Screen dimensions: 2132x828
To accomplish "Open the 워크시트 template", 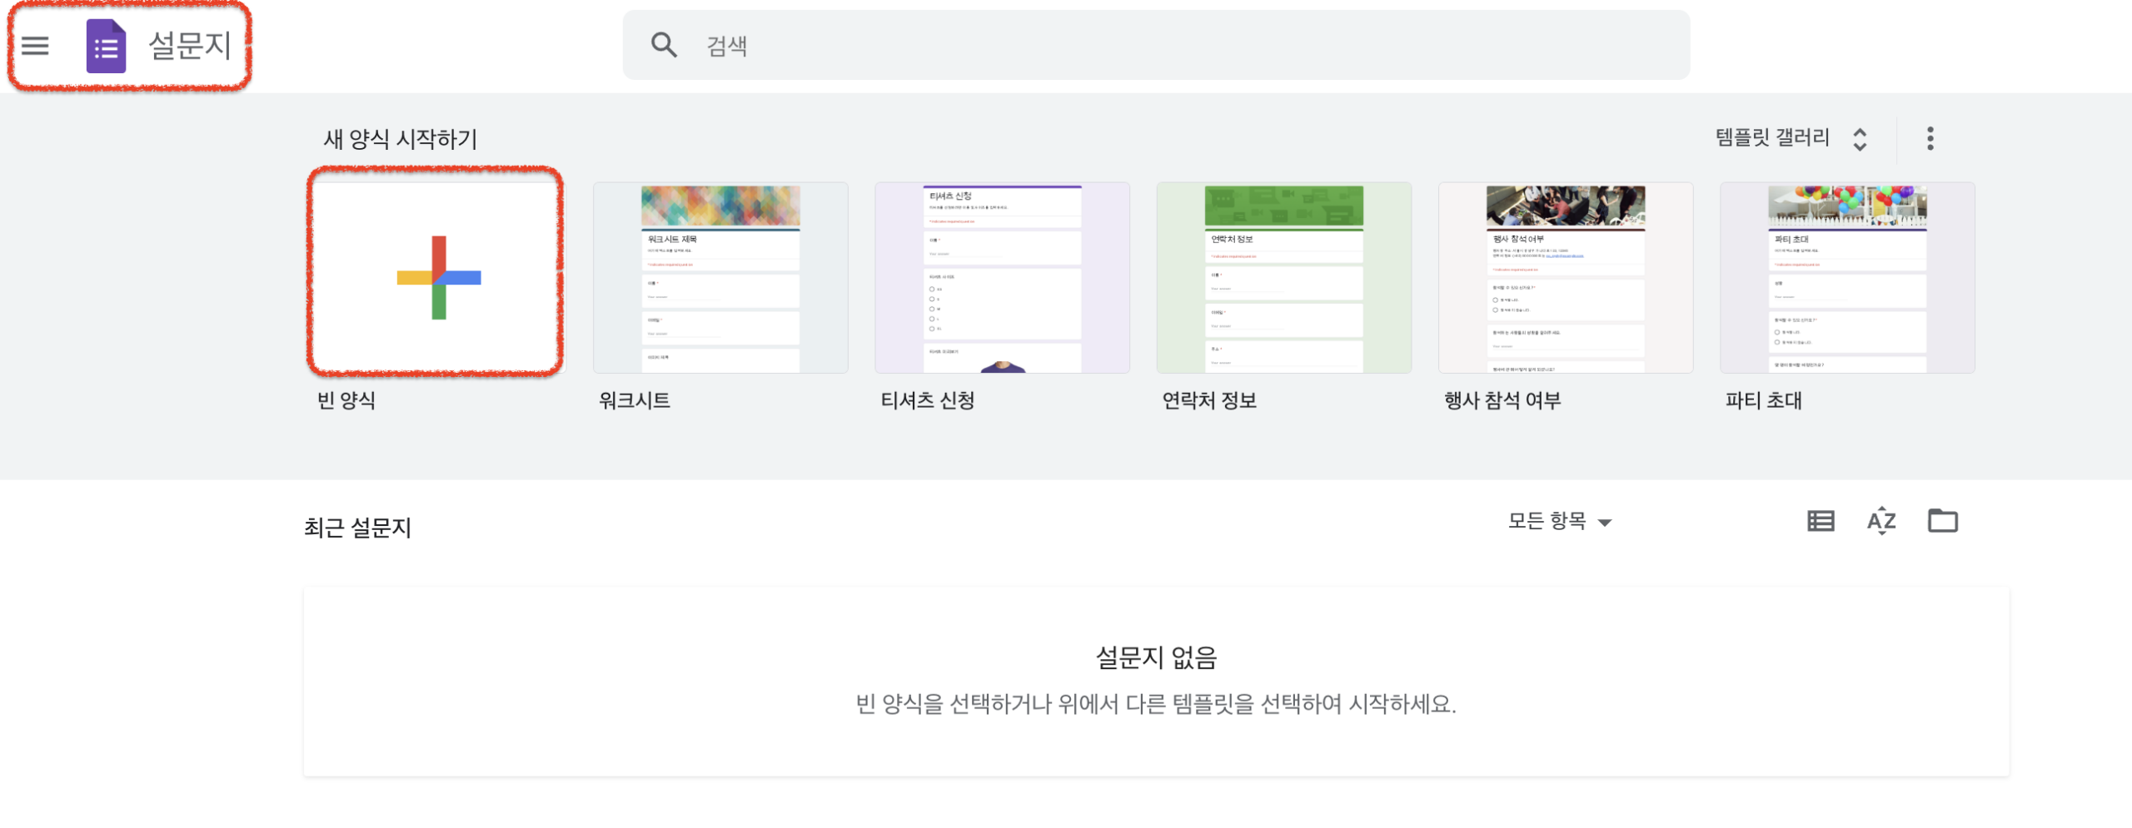I will pyautogui.click(x=720, y=276).
